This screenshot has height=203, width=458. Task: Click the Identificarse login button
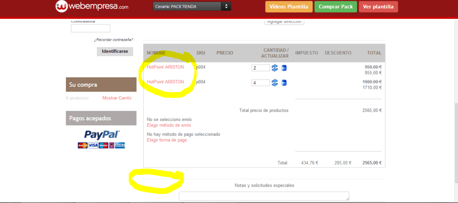115,51
